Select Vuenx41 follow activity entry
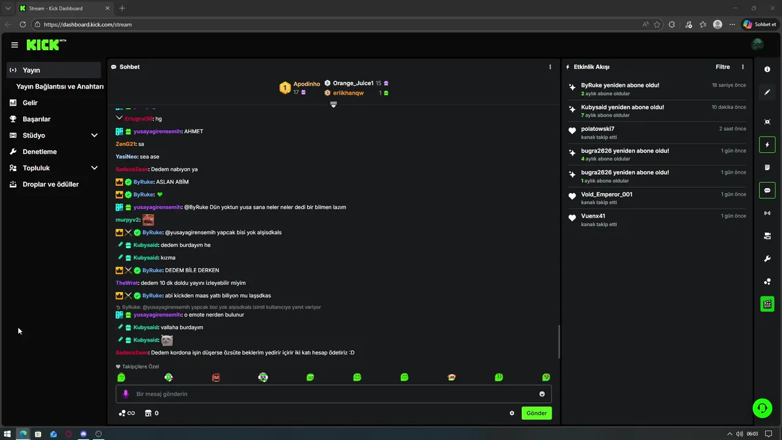 657,220
